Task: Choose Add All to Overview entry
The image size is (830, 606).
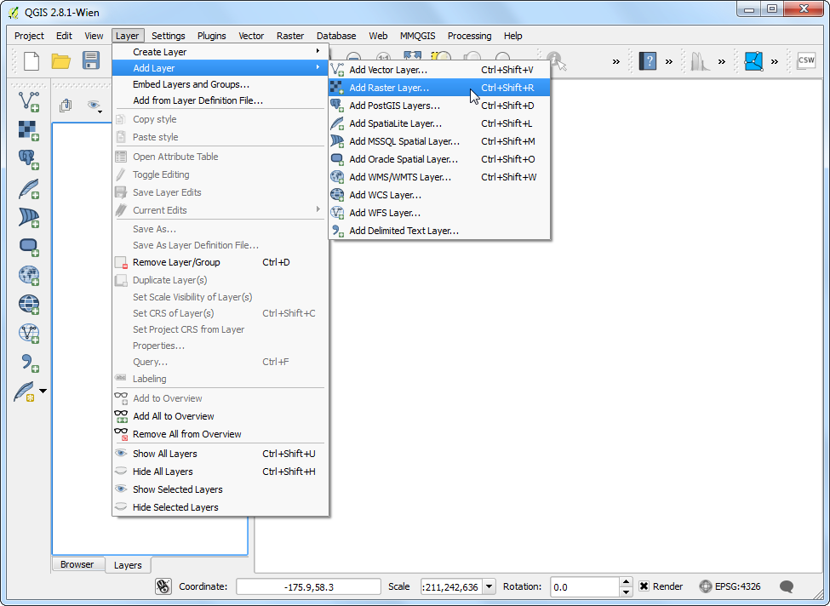Action: pyautogui.click(x=220, y=416)
